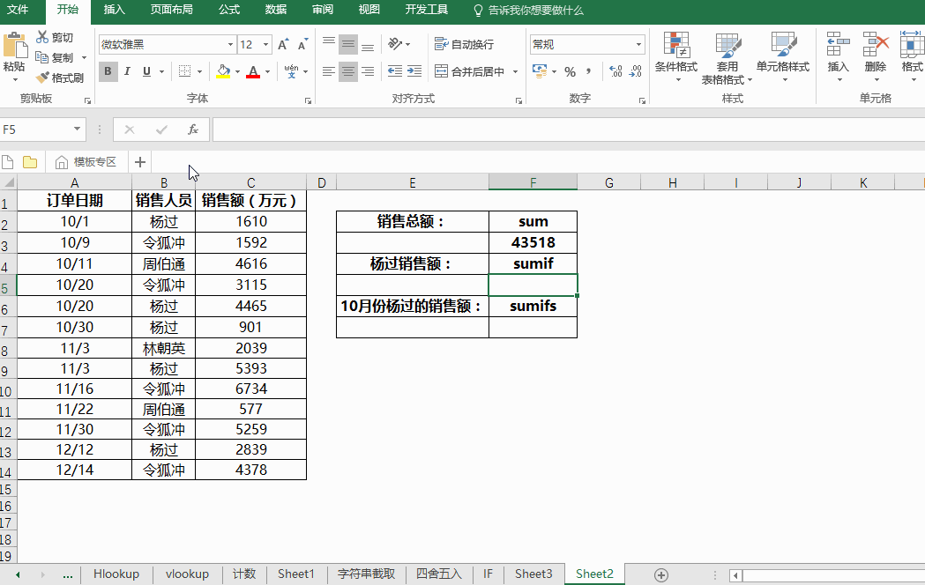Toggle Underline formatting
925x585 pixels.
146,71
